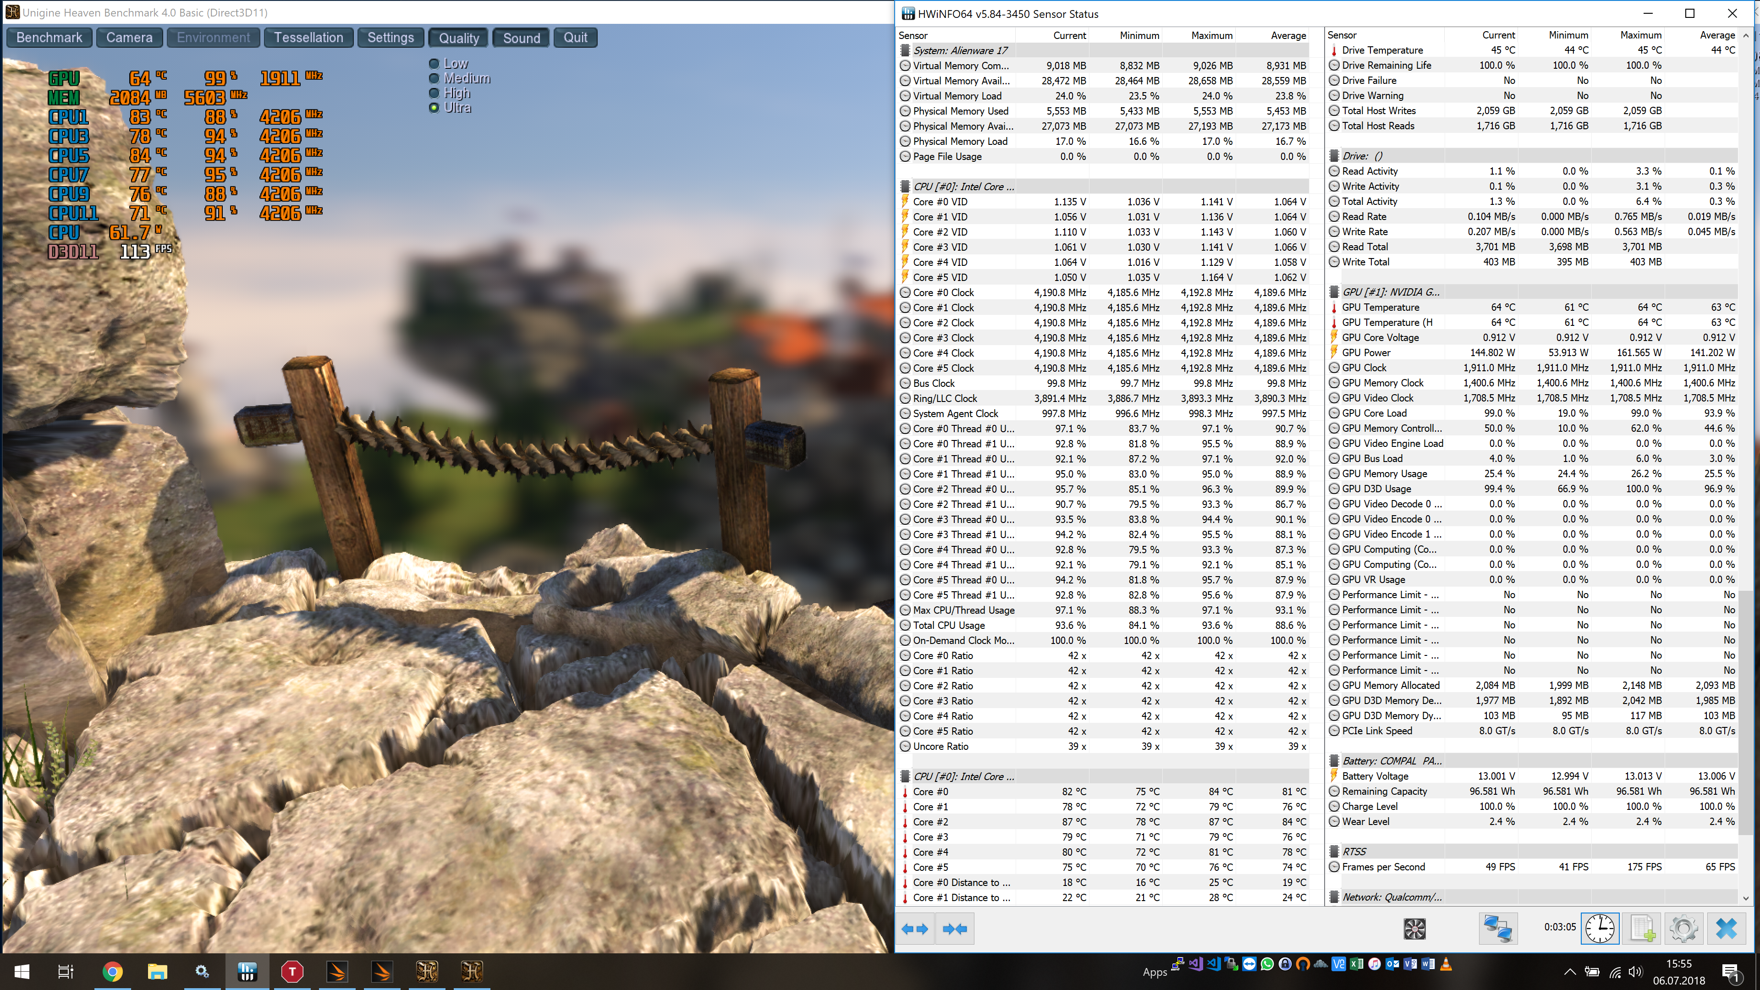Open the Quality menu in Heaven

(458, 38)
